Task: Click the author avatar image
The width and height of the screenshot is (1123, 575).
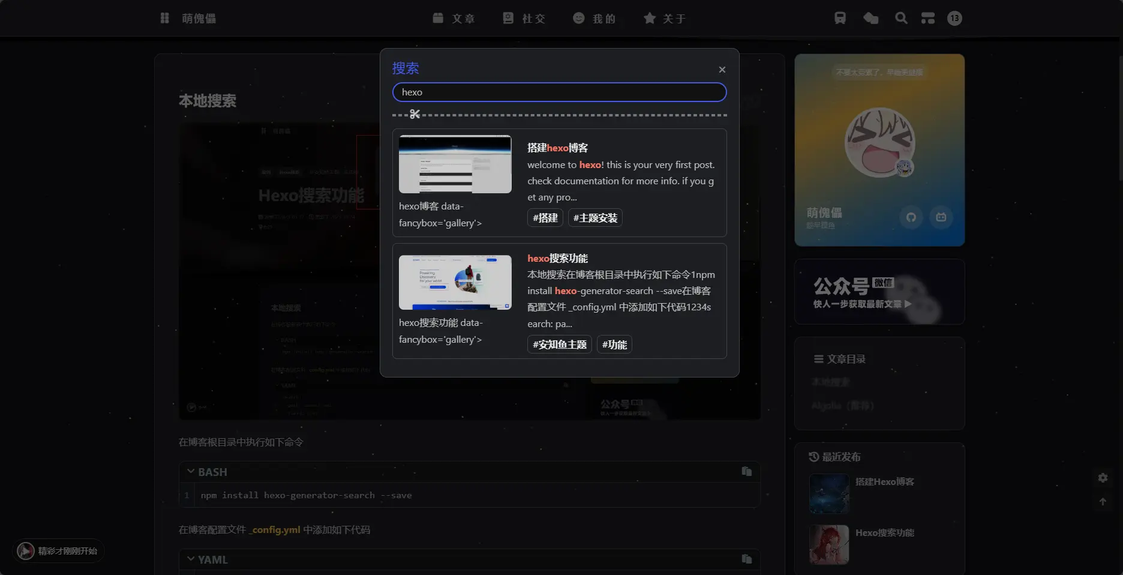Action: tap(880, 143)
